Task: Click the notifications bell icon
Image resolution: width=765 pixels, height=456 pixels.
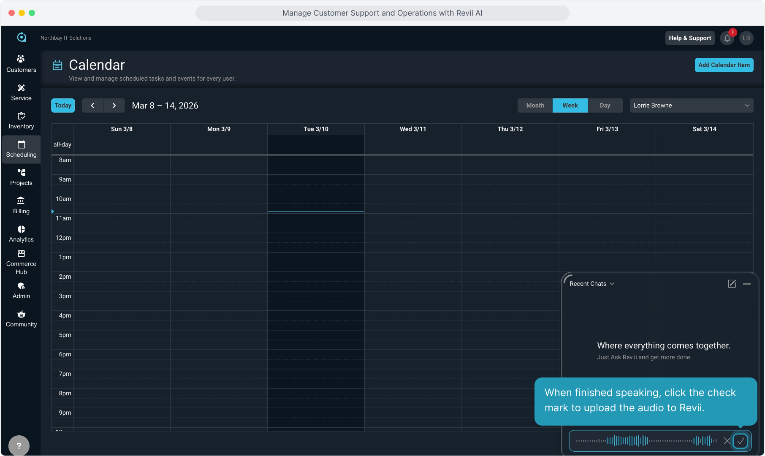Action: pyautogui.click(x=727, y=38)
